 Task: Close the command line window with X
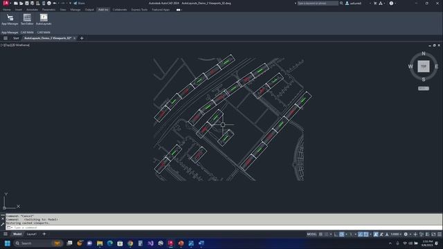coord(3,219)
